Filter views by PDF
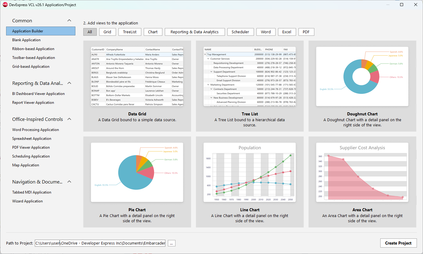 coord(306,32)
